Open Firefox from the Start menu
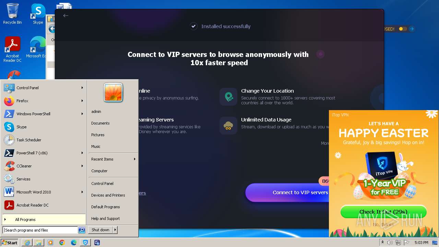The image size is (439, 247). [44, 101]
